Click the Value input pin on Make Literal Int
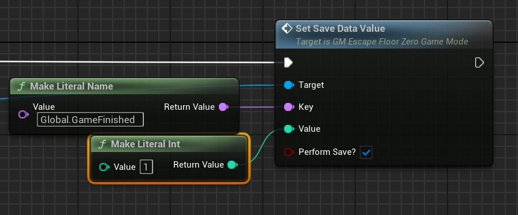This screenshot has height=215, width=518. coord(104,167)
